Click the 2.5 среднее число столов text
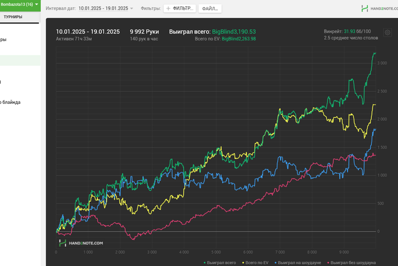 point(351,38)
